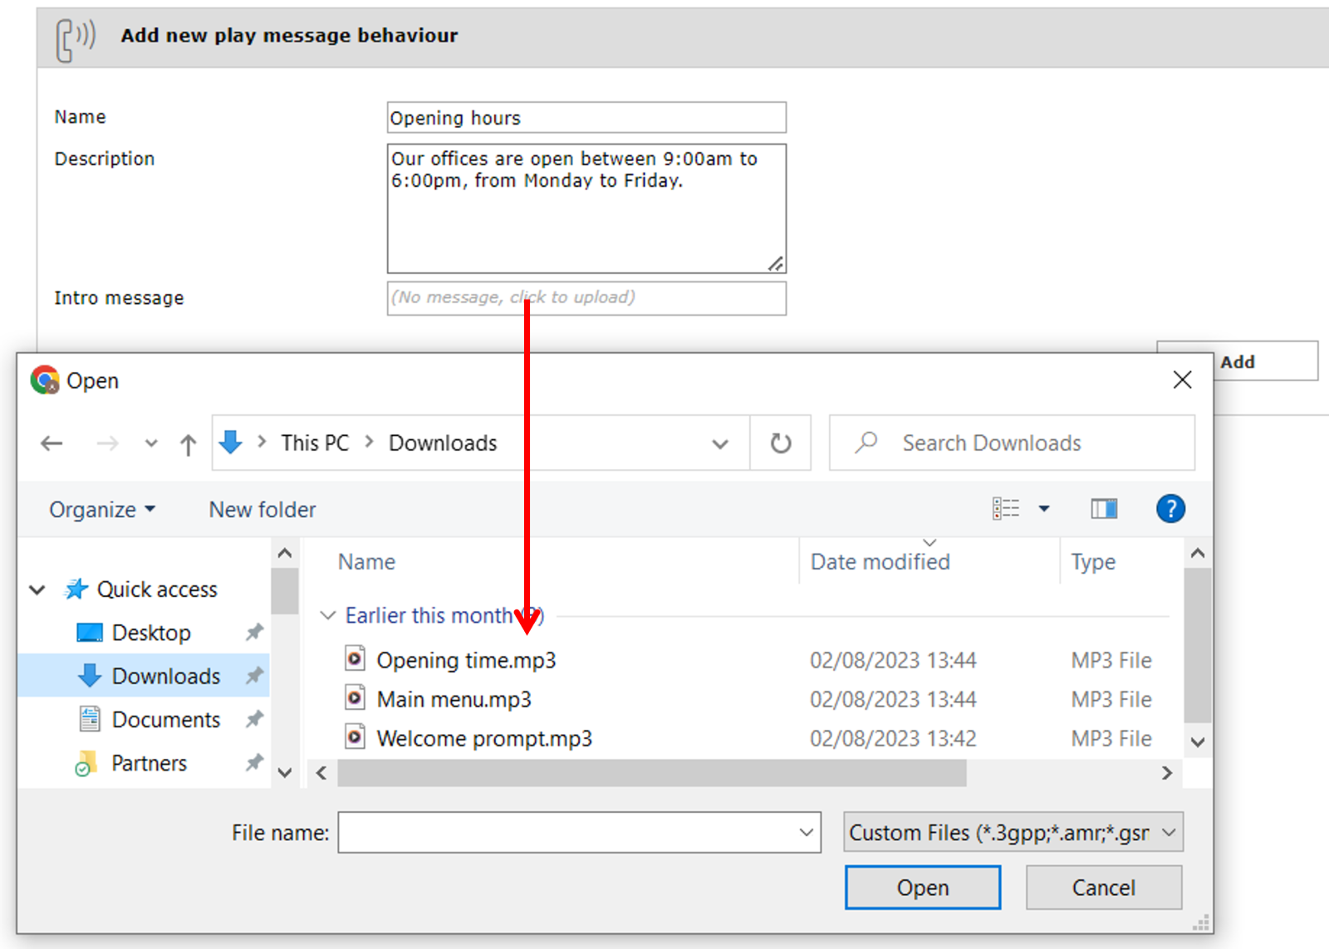Go to Documents in Quick access

pos(165,719)
